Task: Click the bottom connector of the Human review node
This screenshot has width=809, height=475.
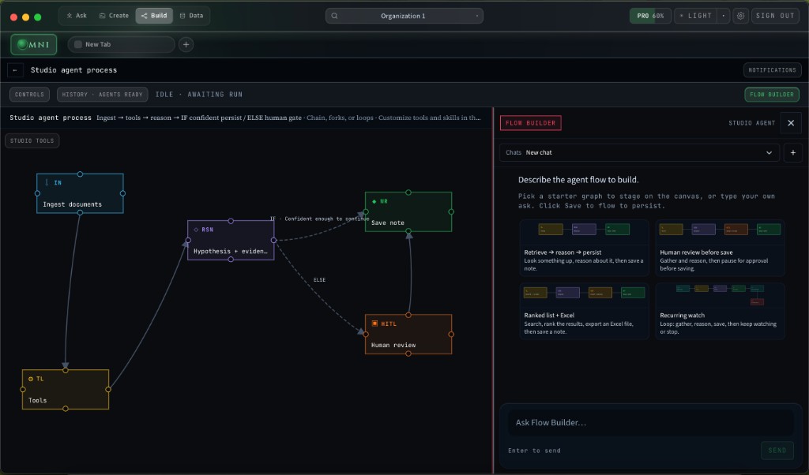Action: tap(408, 353)
